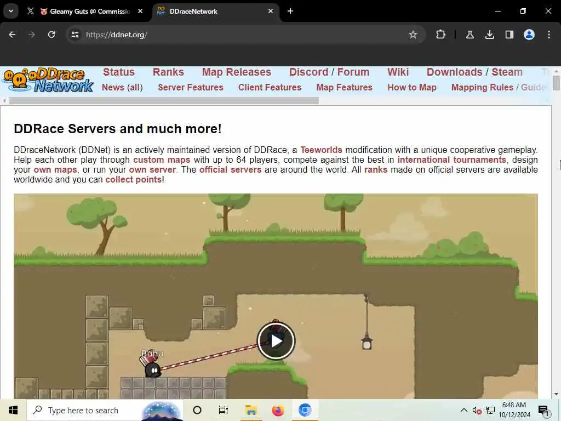Viewport: 561px width, 421px height.
Task: Open the Mapping Rules link
Action: [x=482, y=87]
